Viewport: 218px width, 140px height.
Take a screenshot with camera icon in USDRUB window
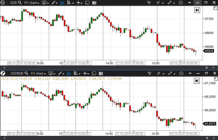pyautogui.click(x=181, y=73)
